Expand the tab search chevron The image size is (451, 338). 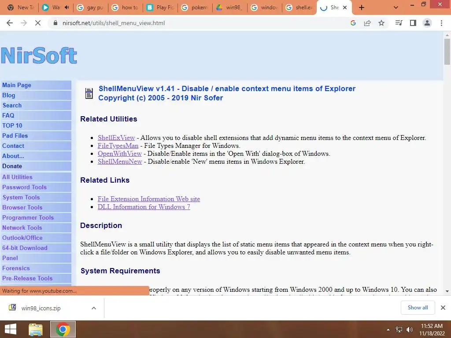pos(396,8)
